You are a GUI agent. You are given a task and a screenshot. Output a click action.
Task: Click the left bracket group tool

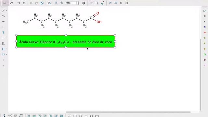tap(3, 44)
